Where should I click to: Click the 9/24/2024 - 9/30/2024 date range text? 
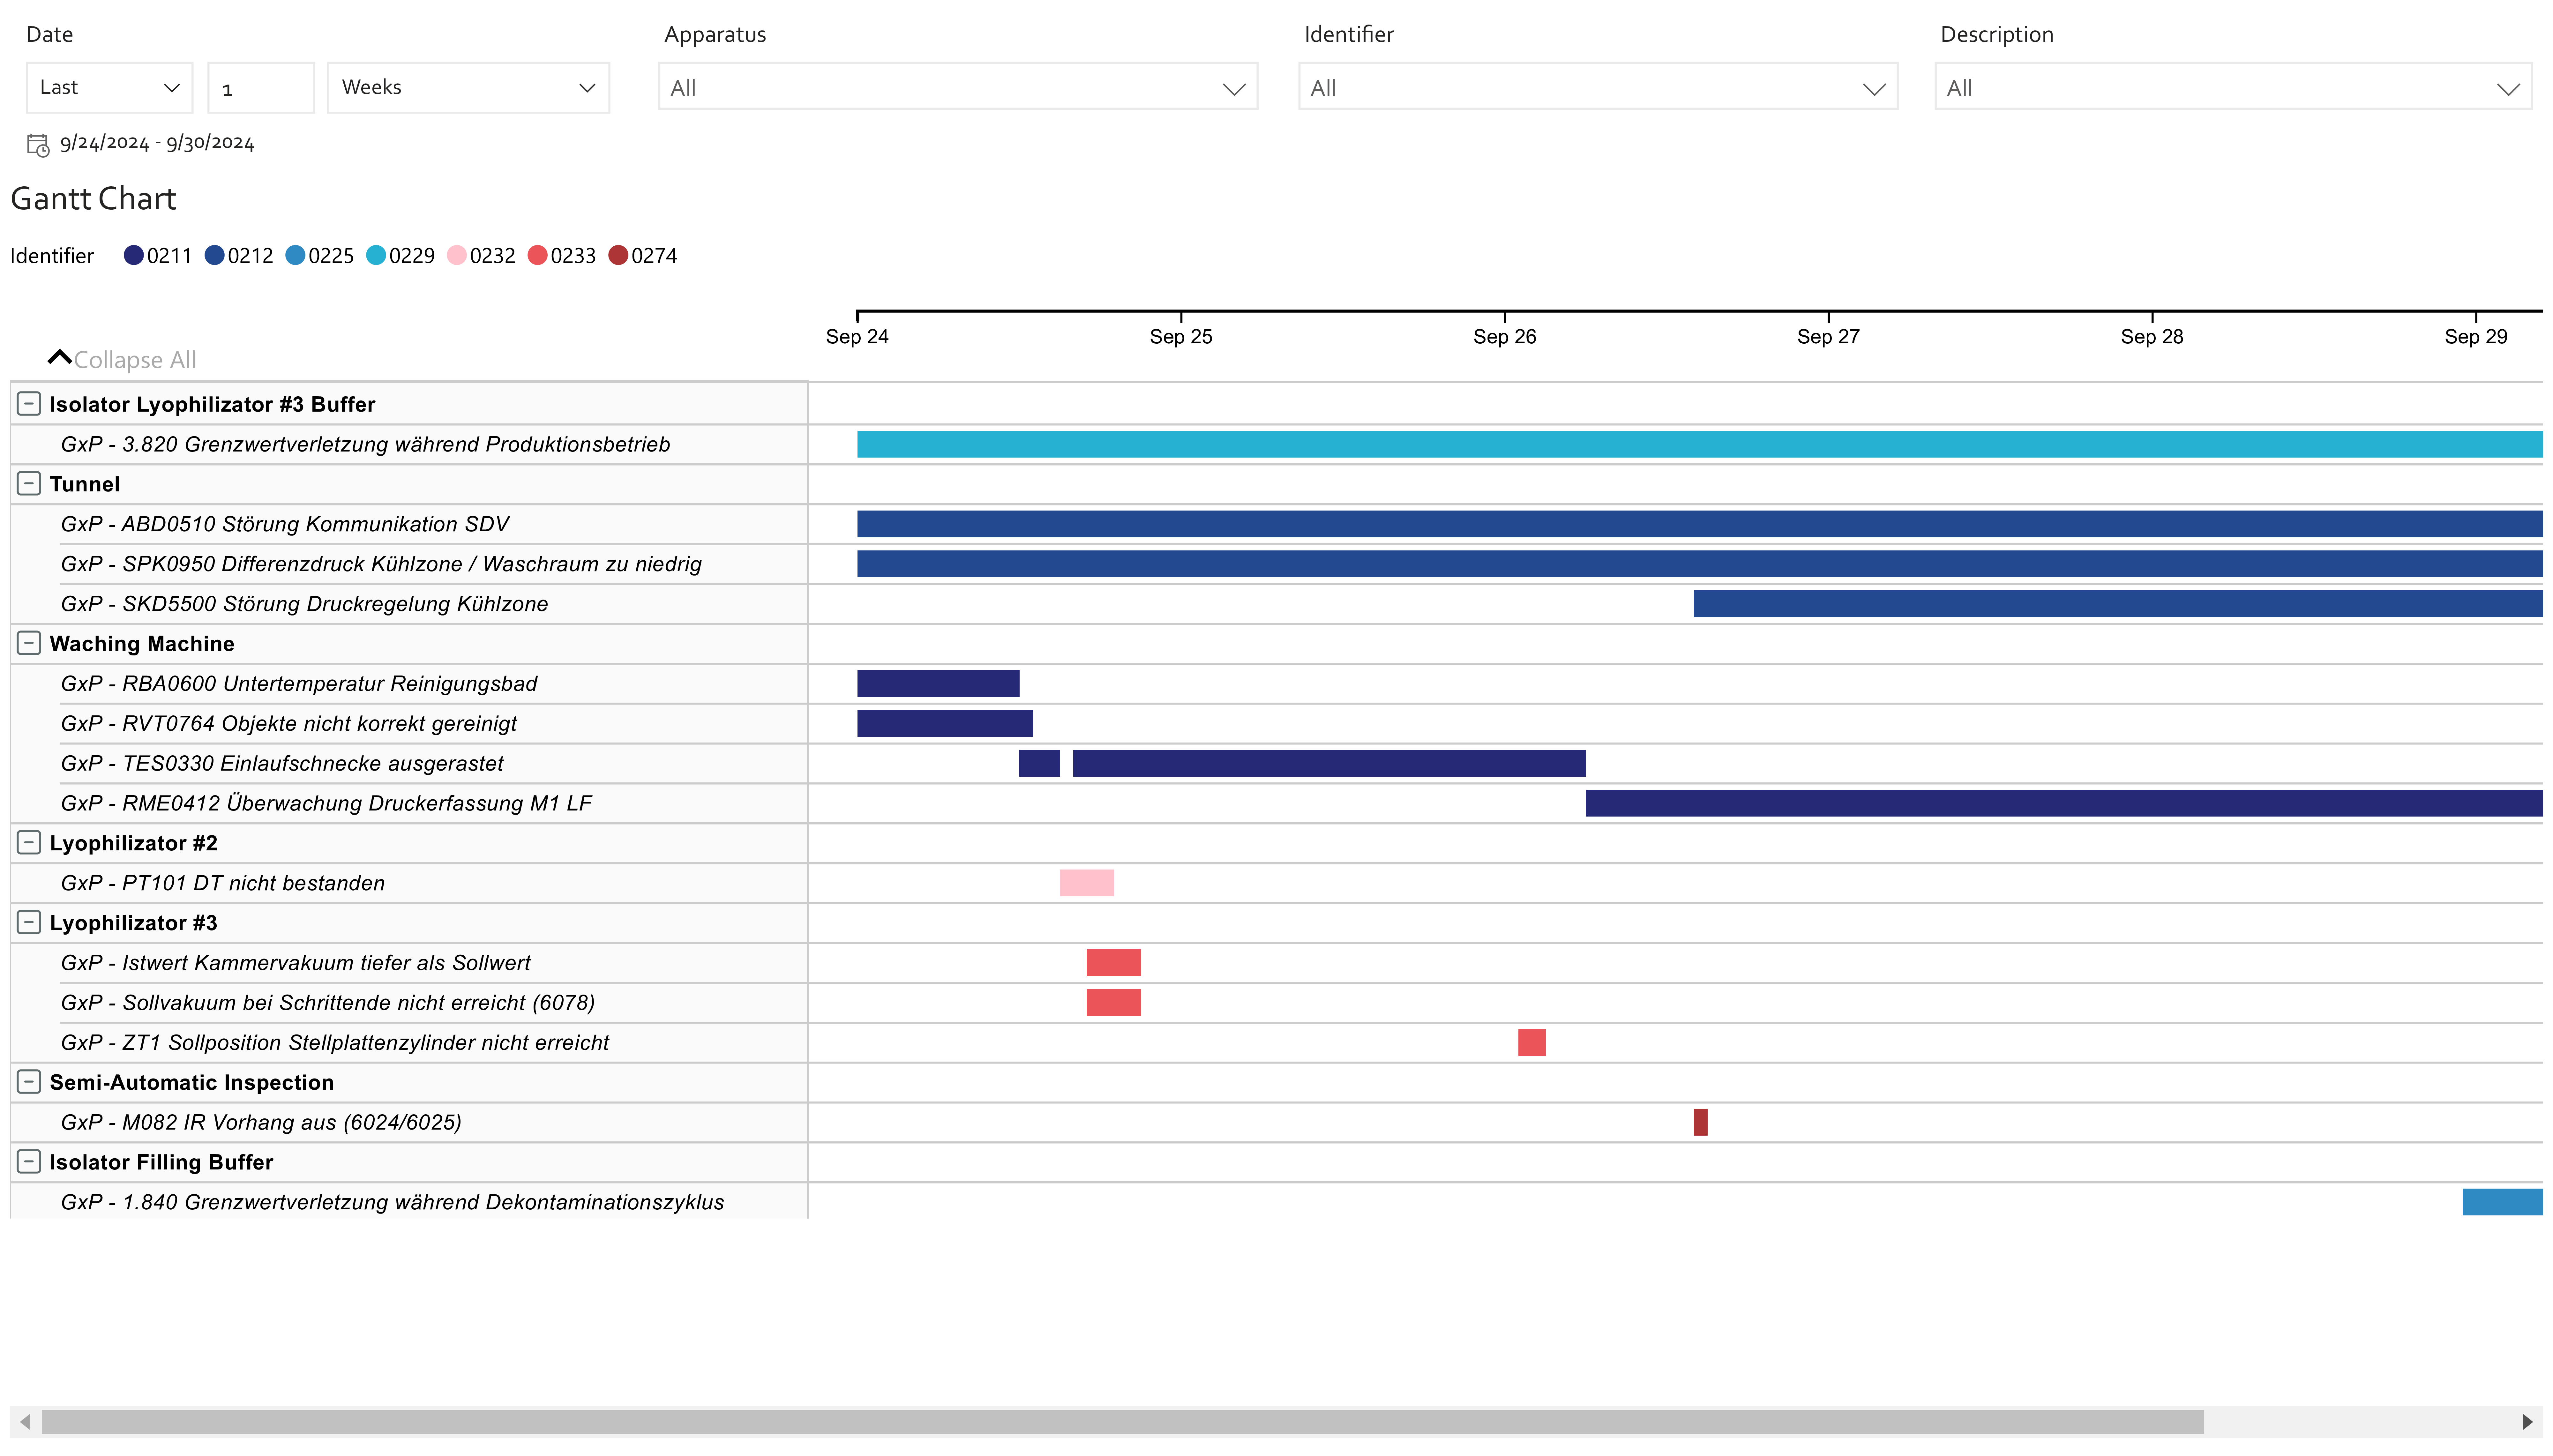157,143
